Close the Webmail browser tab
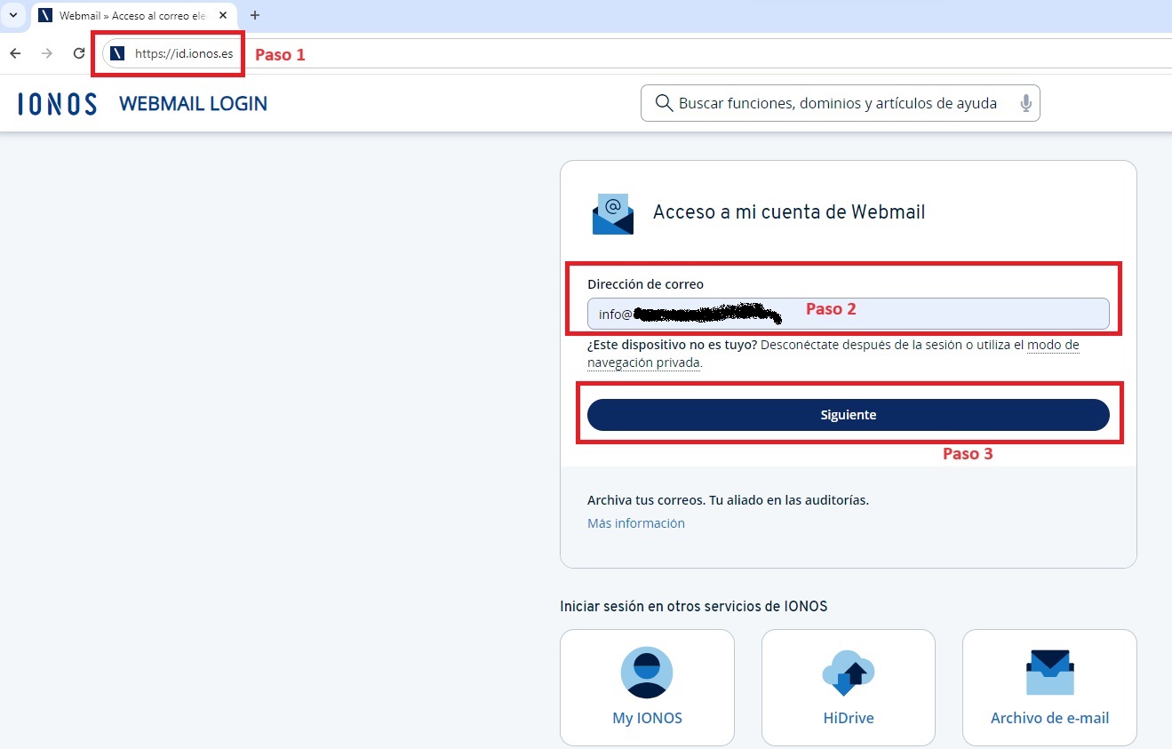This screenshot has width=1172, height=749. 223,16
